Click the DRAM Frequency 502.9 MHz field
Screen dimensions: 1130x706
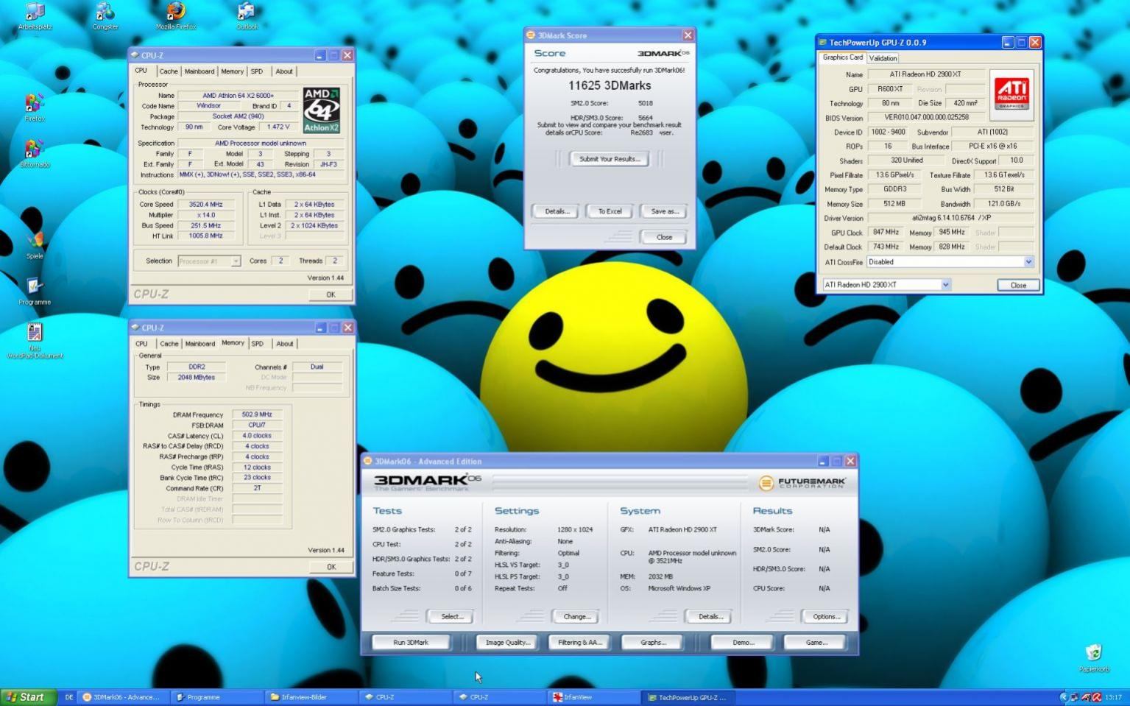pyautogui.click(x=258, y=414)
